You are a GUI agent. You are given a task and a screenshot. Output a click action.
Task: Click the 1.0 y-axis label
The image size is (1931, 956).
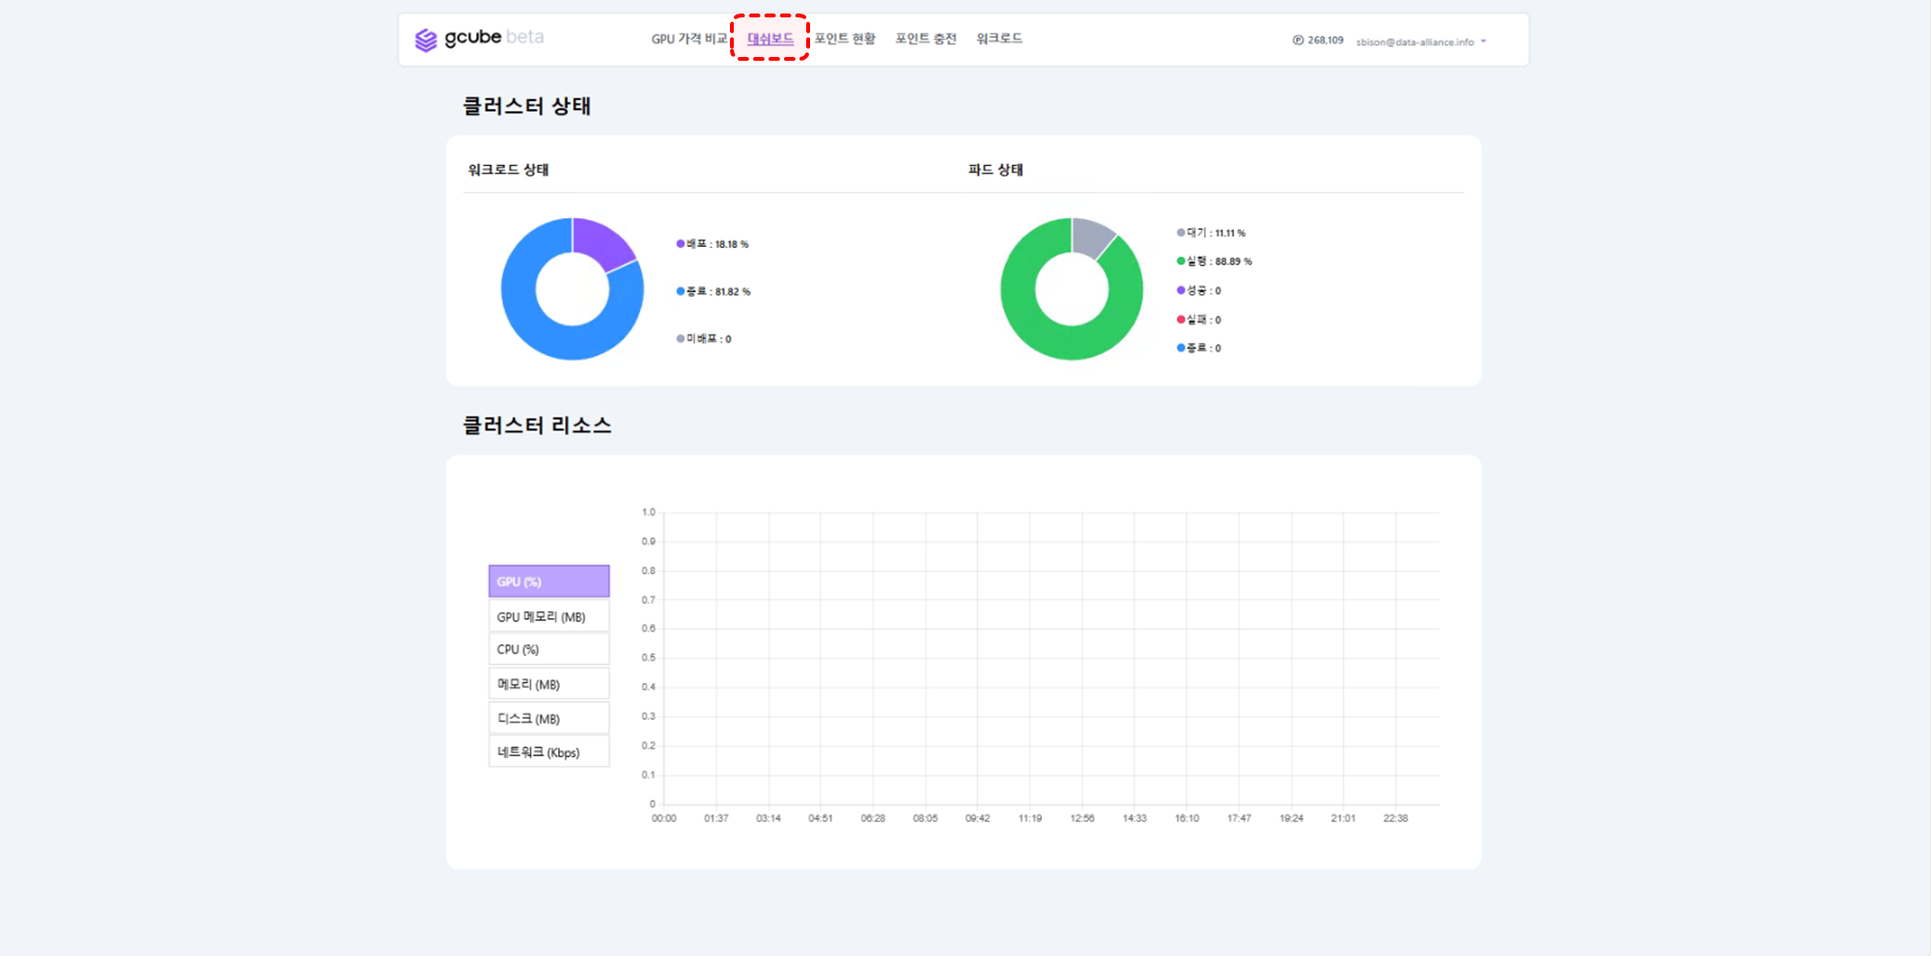pos(649,512)
